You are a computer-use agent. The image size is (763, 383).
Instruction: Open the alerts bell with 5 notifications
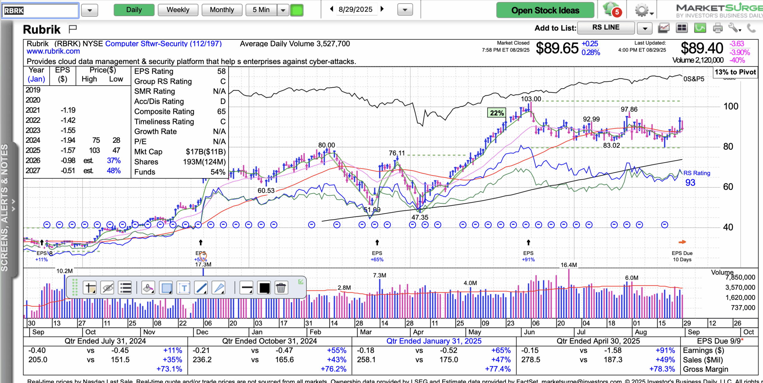pyautogui.click(x=611, y=10)
